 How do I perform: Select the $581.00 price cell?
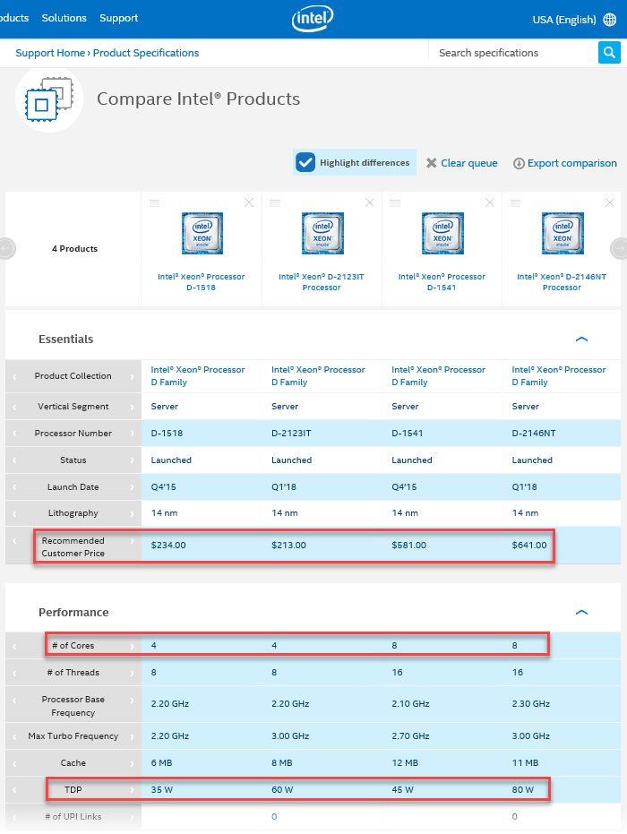tap(409, 546)
